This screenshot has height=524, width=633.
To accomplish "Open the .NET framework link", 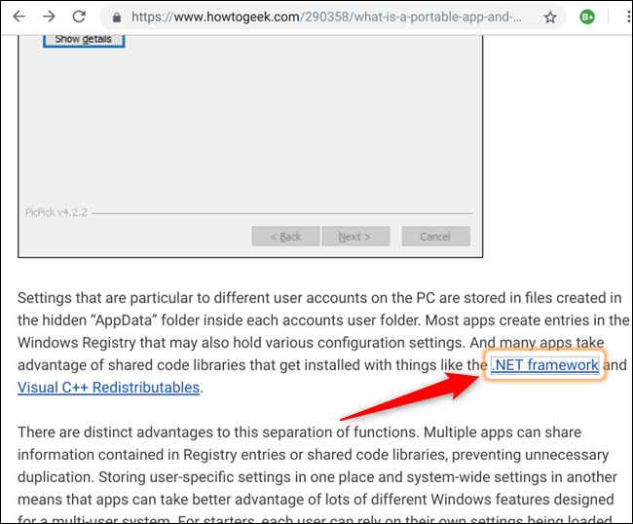I will coord(544,365).
